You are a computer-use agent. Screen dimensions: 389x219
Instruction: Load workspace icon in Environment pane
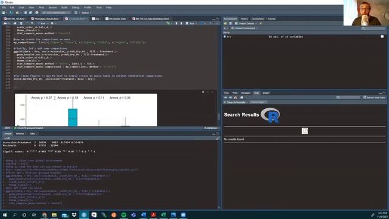[225, 23]
